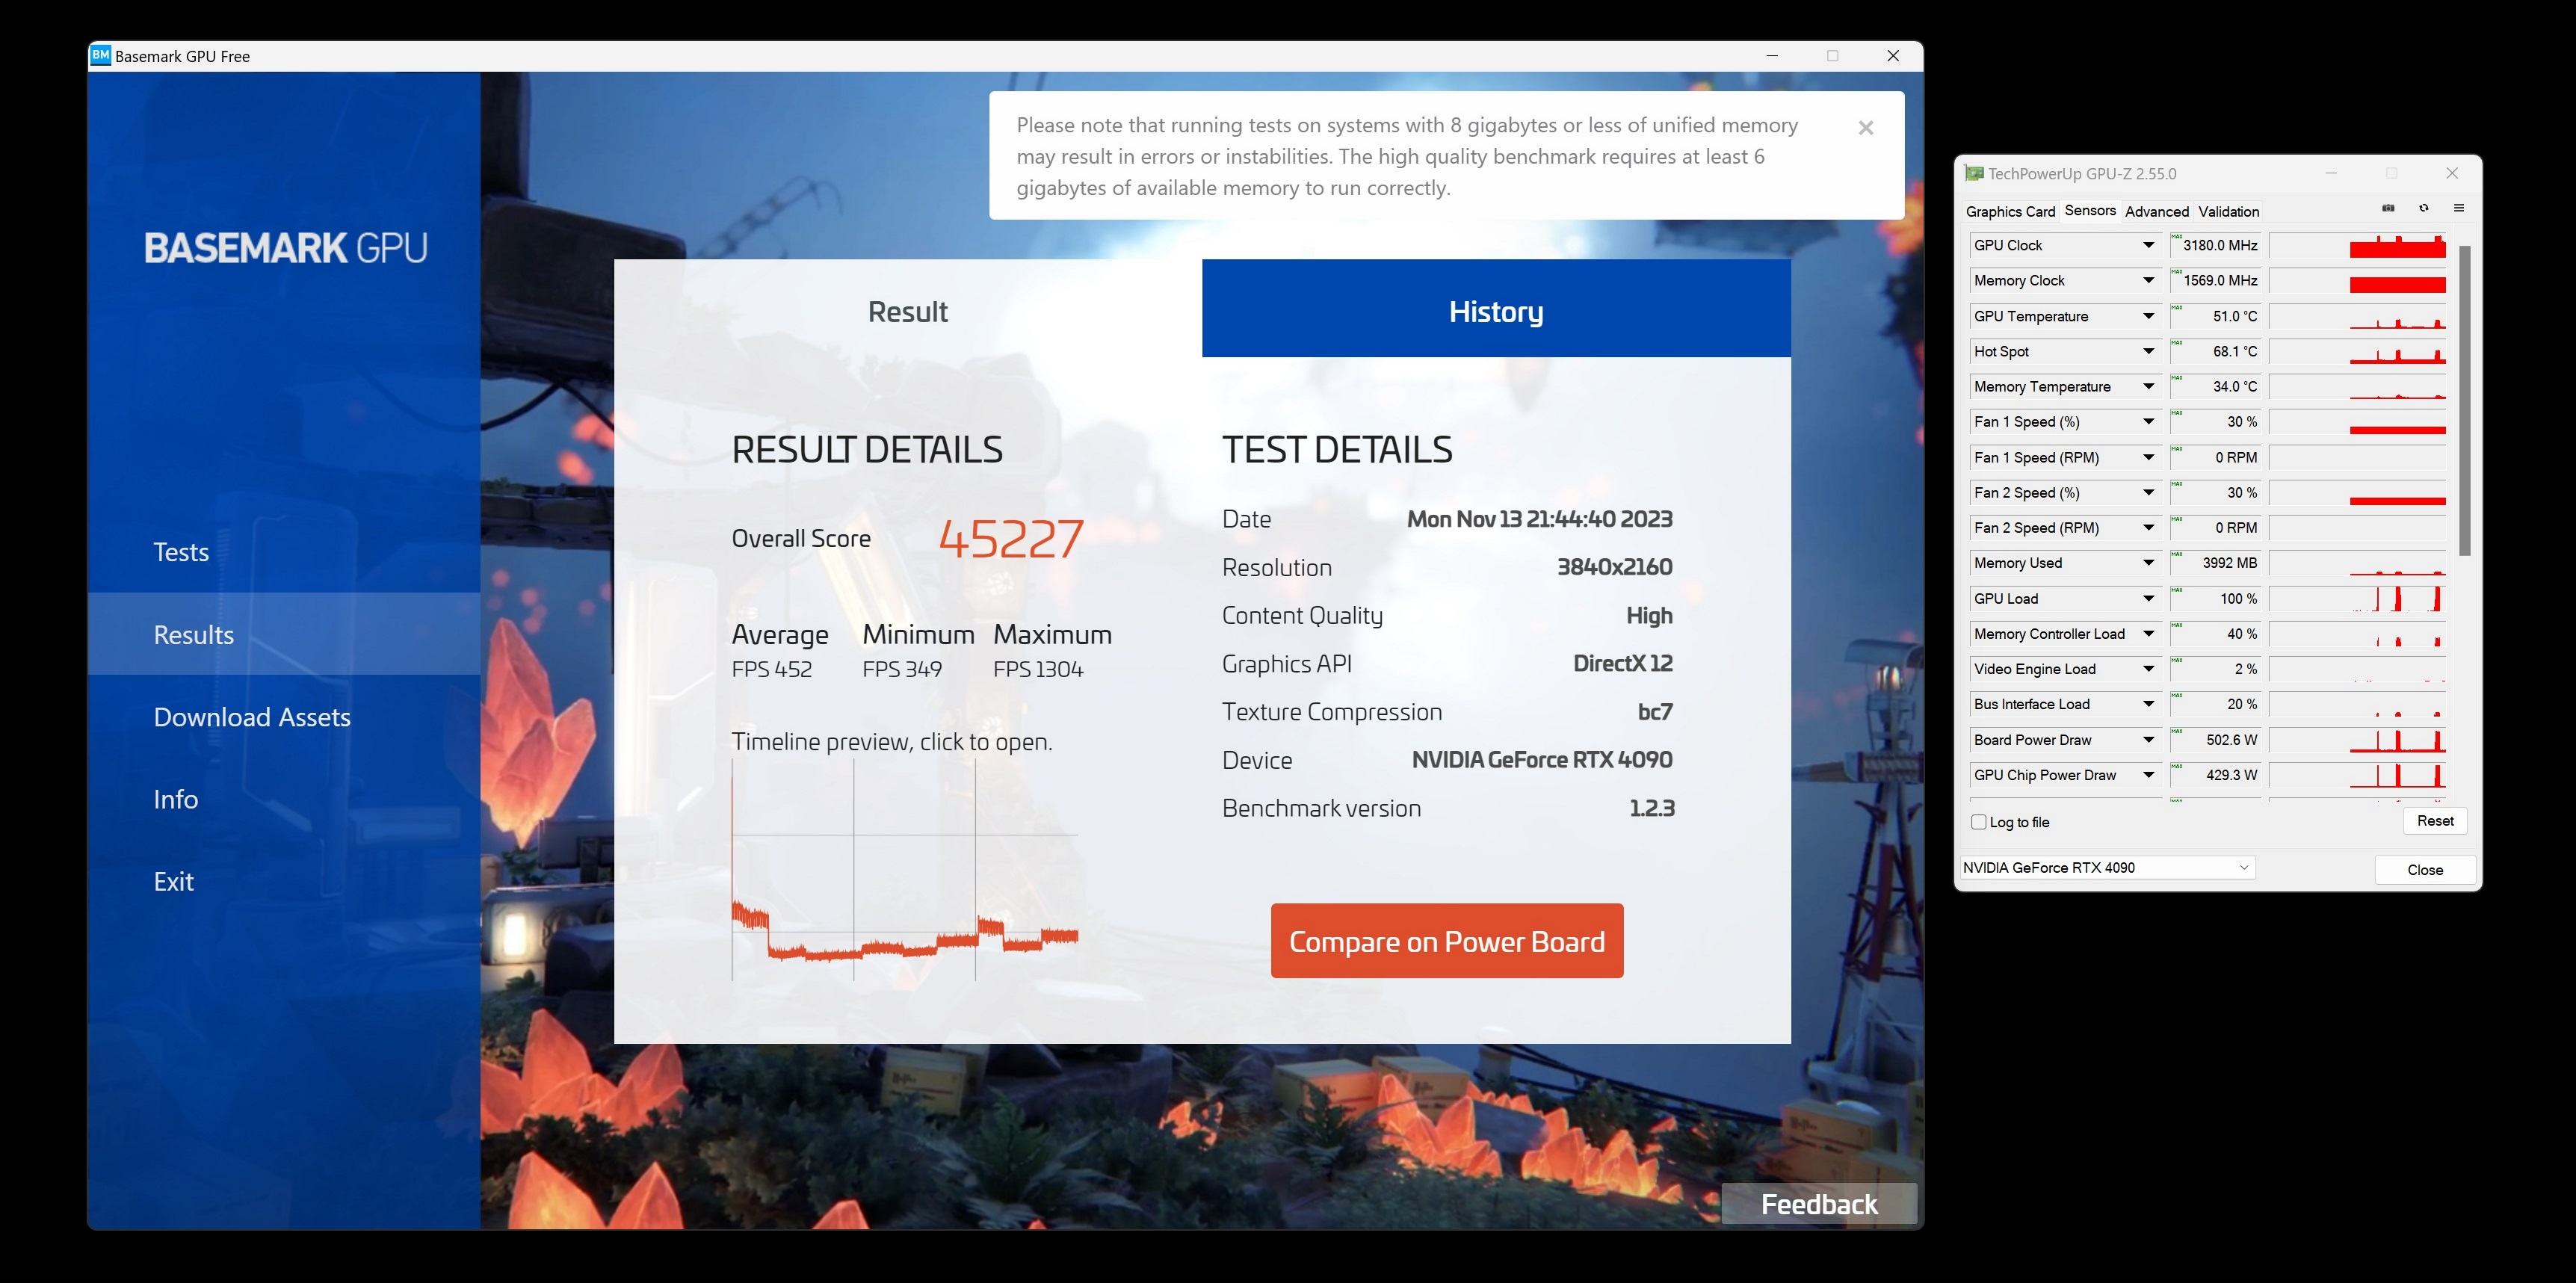Click the device name NVIDIA GeForce RTX 4090 in test details

coord(1542,760)
